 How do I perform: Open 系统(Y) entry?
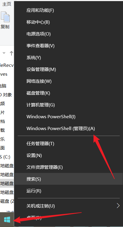coord(69,58)
